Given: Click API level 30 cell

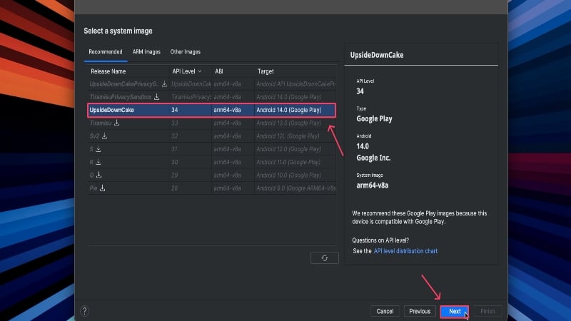Looking at the screenshot, I should pos(175,162).
